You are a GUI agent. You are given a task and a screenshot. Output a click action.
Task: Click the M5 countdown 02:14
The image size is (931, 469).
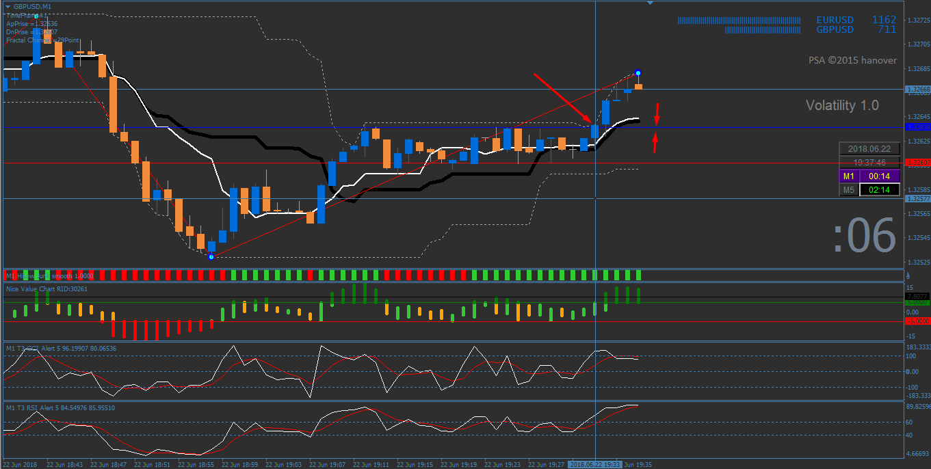tap(879, 189)
